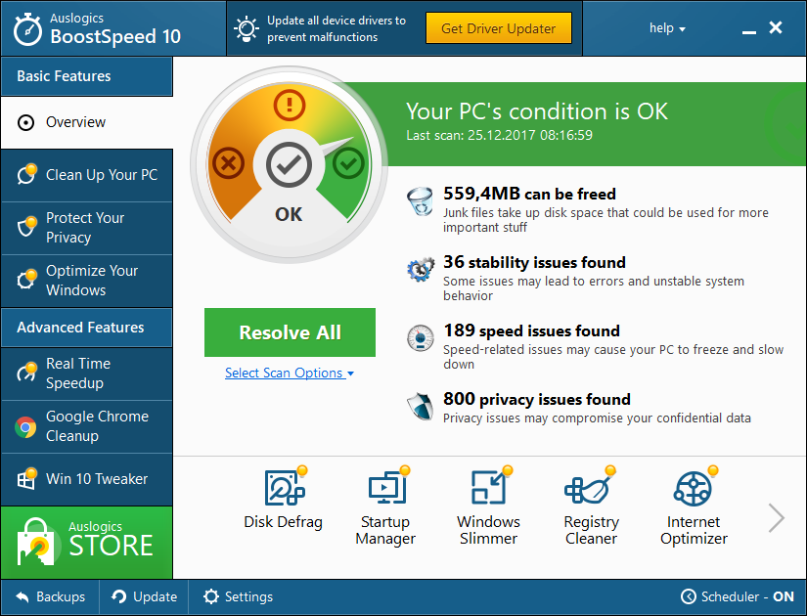807x616 pixels.
Task: Click the Update refresh arrow icon
Action: [119, 596]
